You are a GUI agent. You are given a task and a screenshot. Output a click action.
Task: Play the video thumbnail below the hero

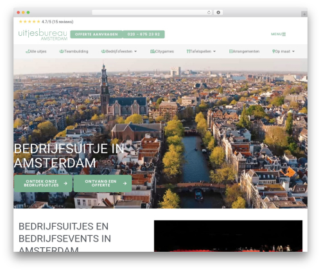pyautogui.click(x=228, y=236)
